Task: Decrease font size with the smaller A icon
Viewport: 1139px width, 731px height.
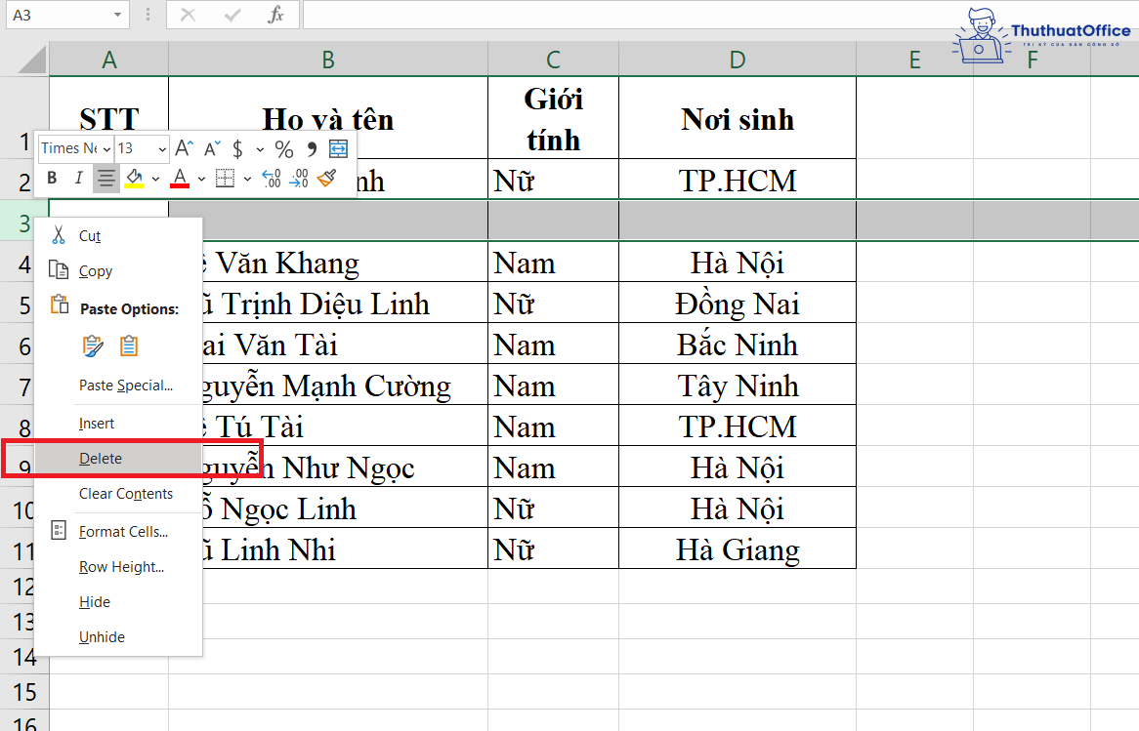Action: coord(211,148)
